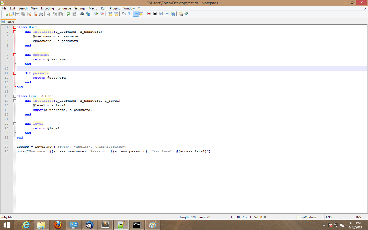Collapse the class User fold on line 1
Image resolution: width=368 pixels, height=230 pixels.
(x=15, y=27)
